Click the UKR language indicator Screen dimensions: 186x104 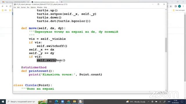click(169, 102)
